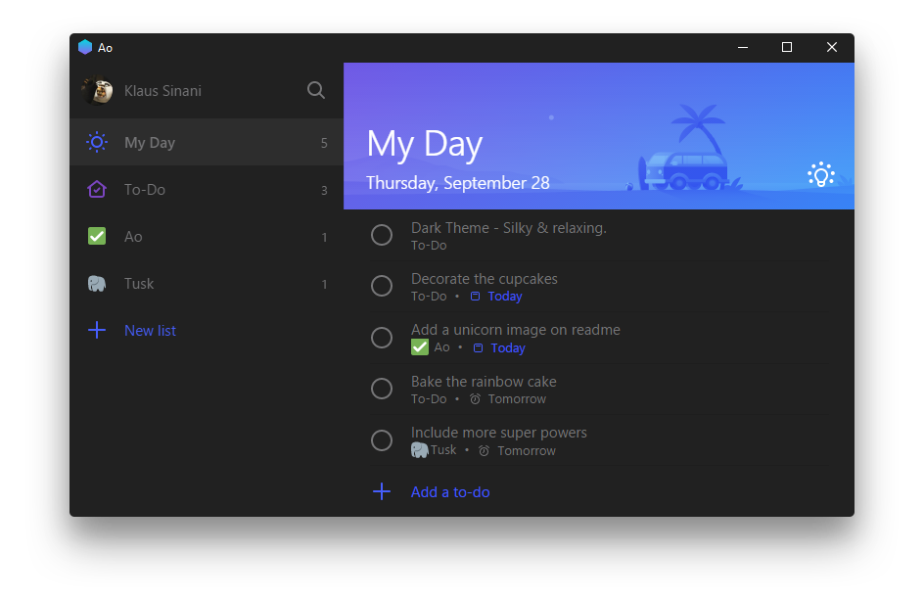
Task: Click the My Day sun icon
Action: pos(97,142)
